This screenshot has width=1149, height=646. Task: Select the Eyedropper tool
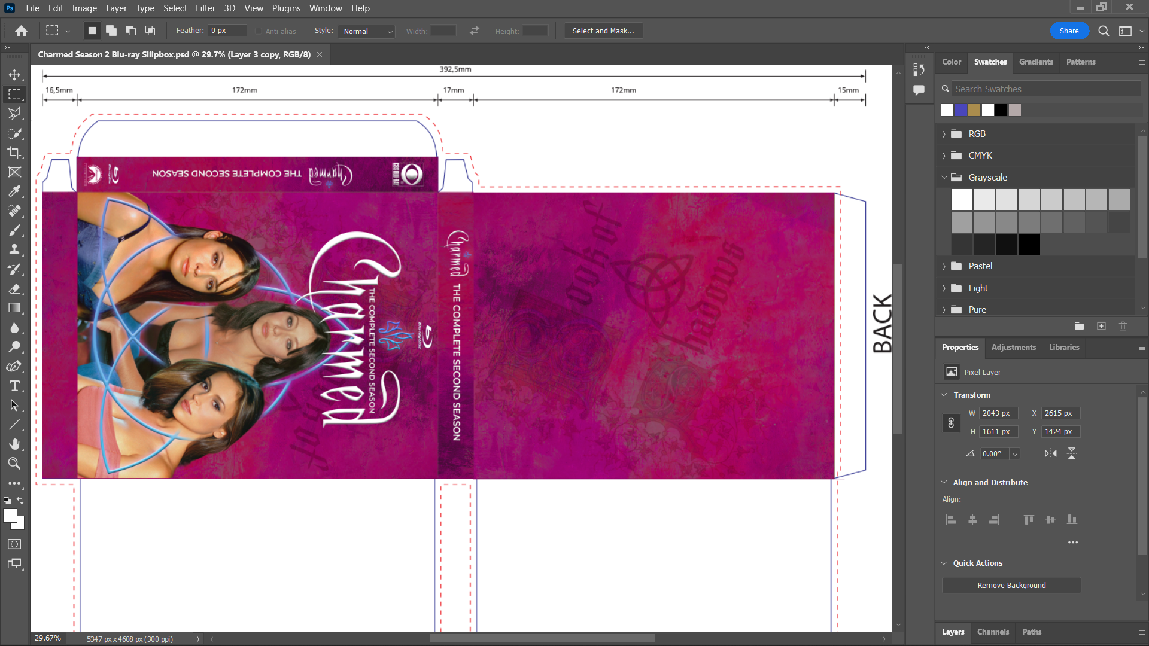tap(14, 191)
